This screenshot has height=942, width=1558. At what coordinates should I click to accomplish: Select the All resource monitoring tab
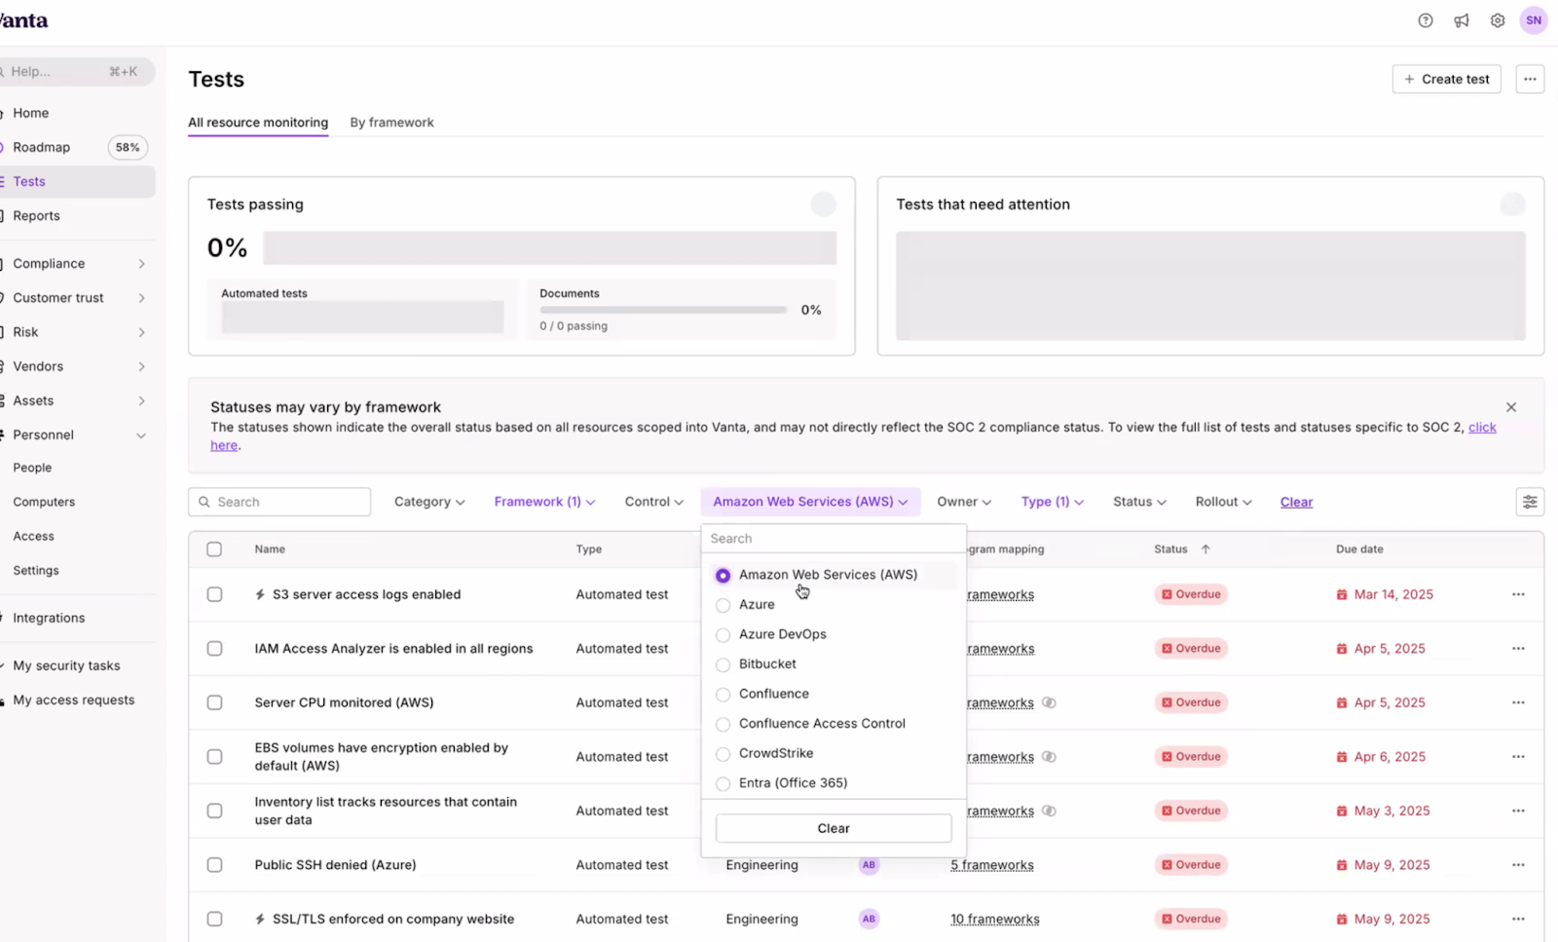[258, 123]
